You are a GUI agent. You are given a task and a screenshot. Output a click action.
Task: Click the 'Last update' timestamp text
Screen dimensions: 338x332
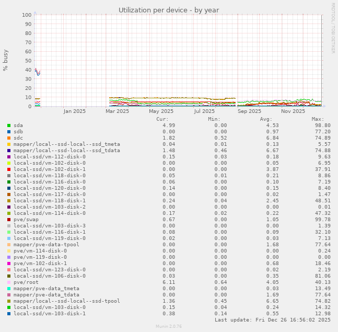pos(273,319)
